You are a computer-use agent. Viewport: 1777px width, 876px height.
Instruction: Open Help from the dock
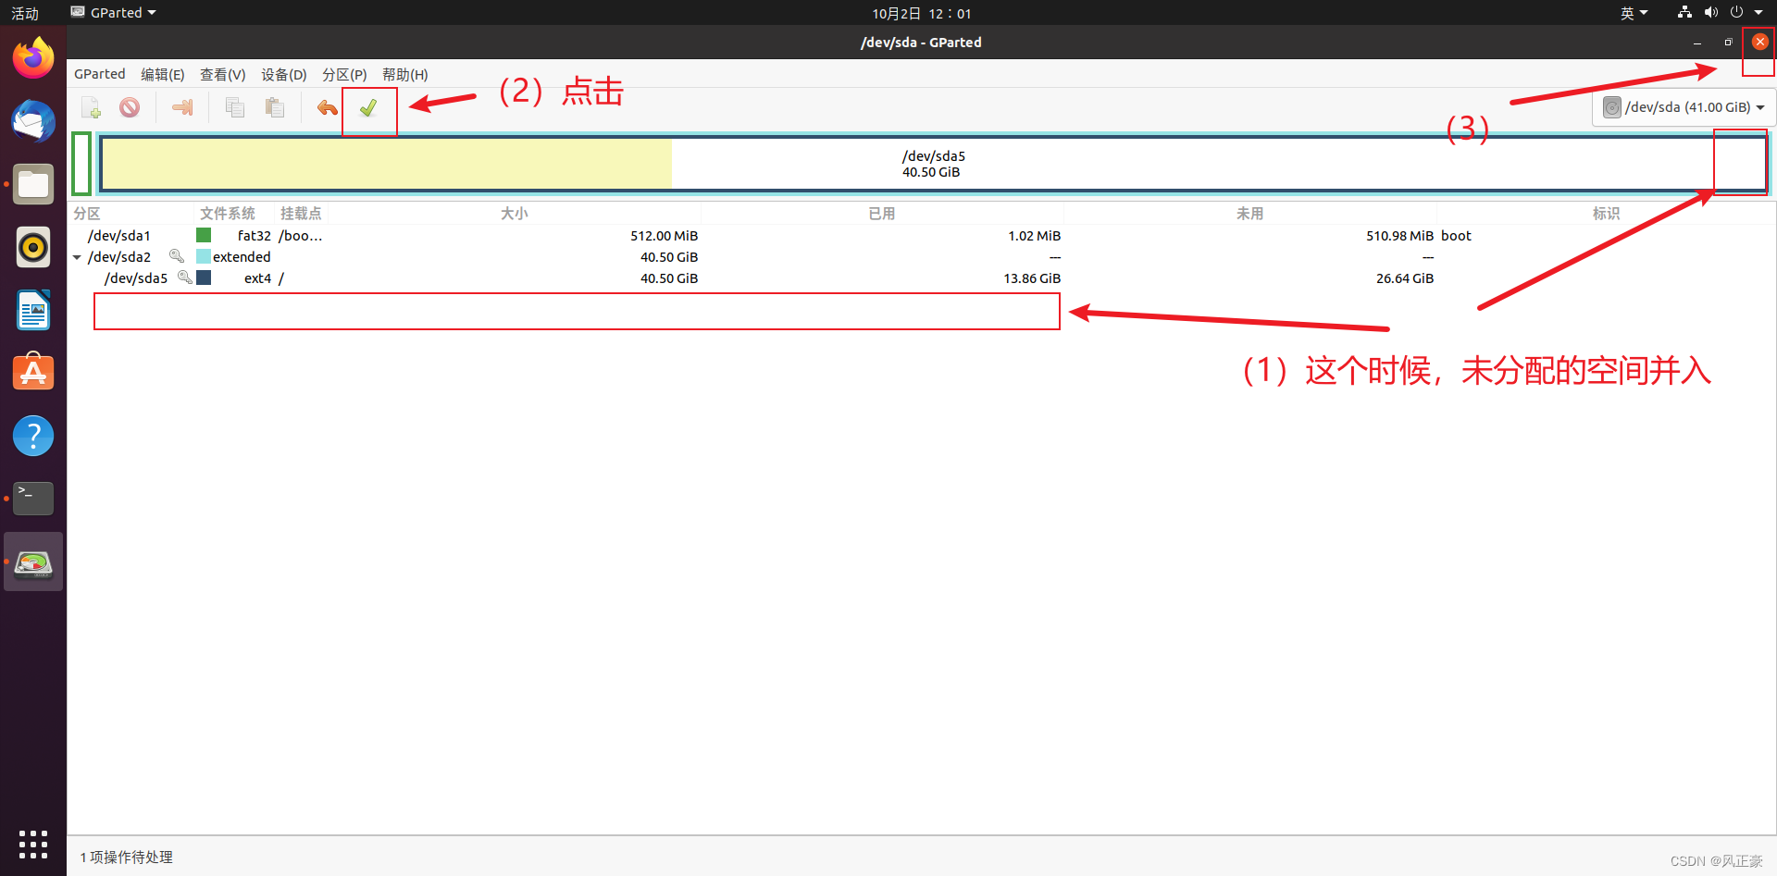(x=33, y=436)
